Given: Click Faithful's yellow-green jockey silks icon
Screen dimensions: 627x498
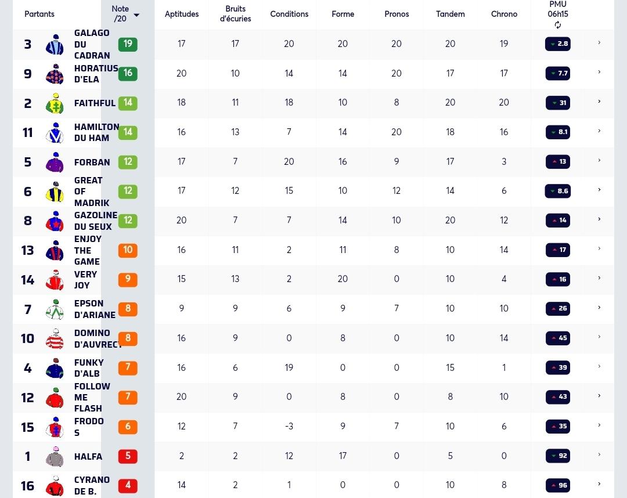Looking at the screenshot, I should 55,103.
